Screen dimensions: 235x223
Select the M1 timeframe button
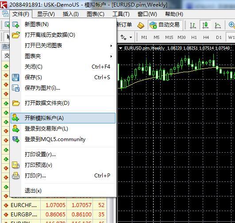click(144, 37)
